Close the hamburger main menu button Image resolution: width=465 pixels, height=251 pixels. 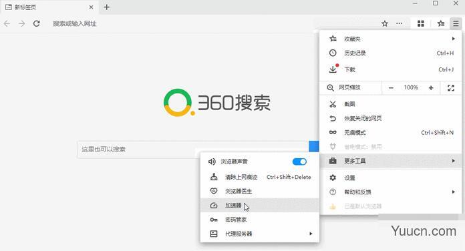pos(456,24)
